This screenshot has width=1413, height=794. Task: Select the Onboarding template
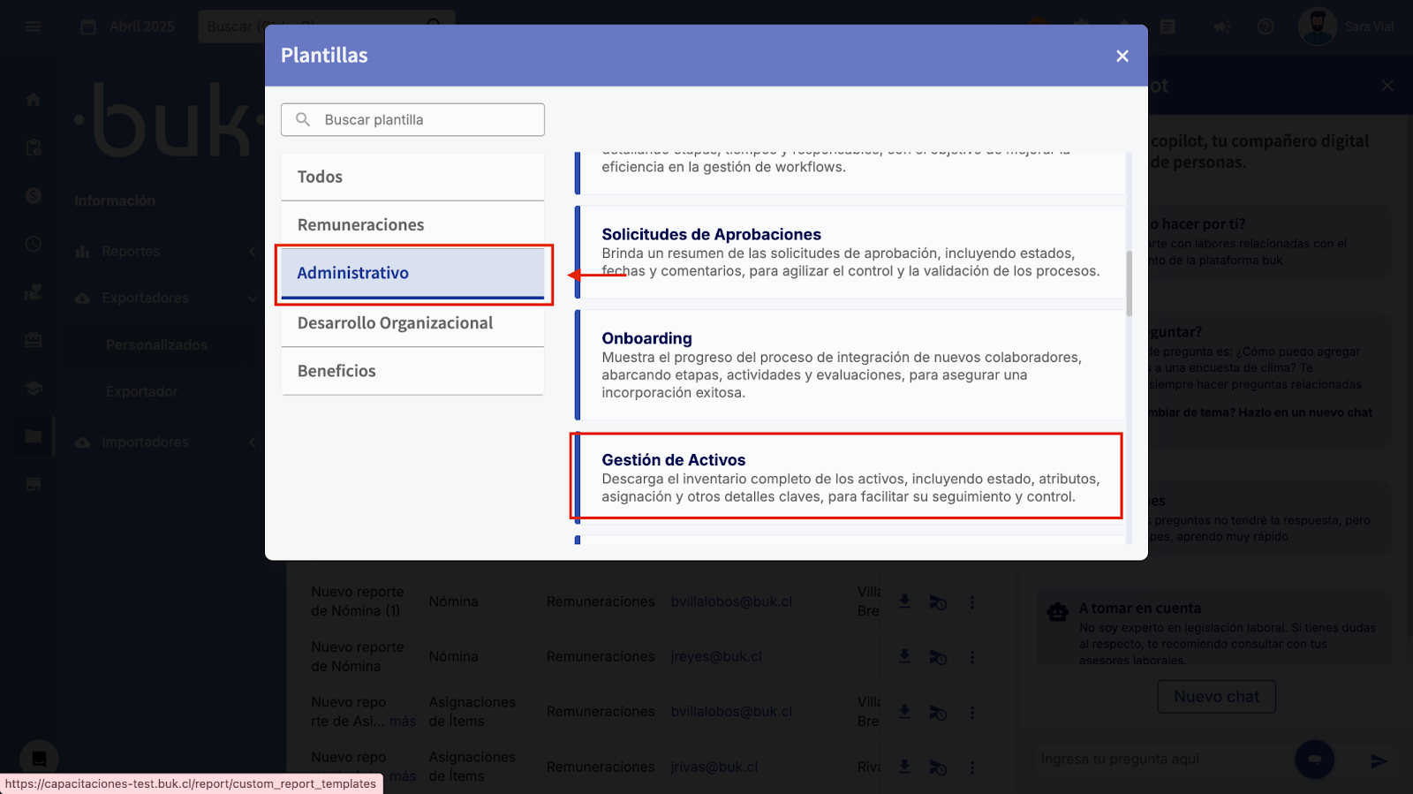tap(848, 364)
